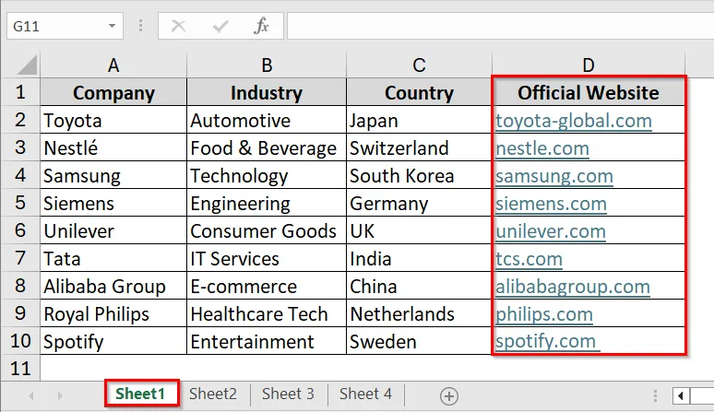This screenshot has height=412, width=714.
Task: Open the siemens.com hyperlink
Action: click(x=551, y=204)
